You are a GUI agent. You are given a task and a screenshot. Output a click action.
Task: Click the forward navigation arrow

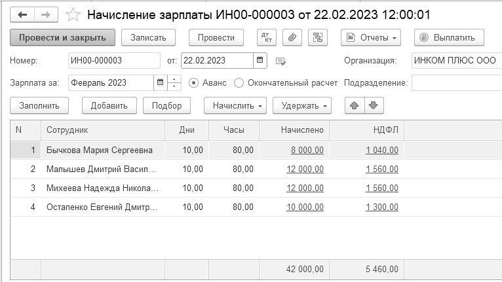click(45, 14)
